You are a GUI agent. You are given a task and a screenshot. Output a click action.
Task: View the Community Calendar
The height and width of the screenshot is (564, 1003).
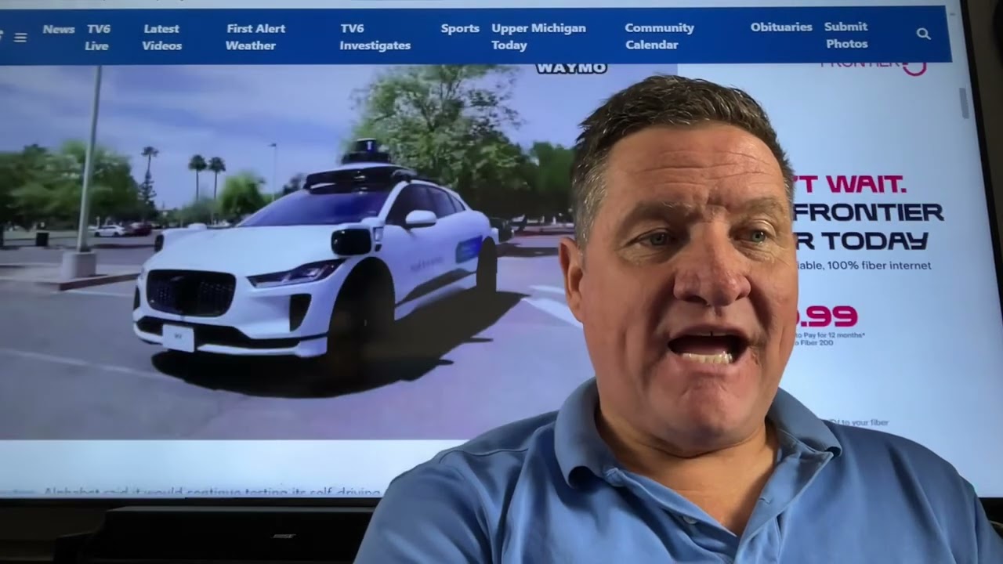pos(659,36)
